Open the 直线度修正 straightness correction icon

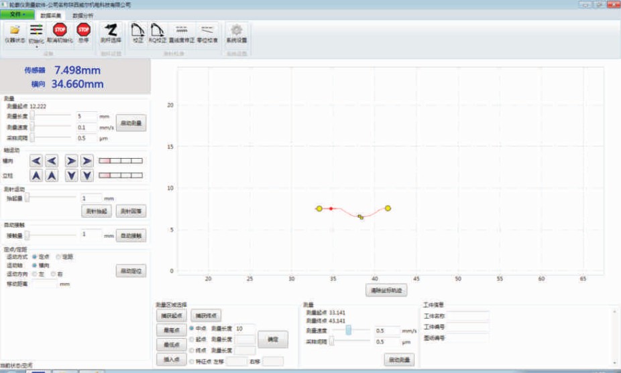[181, 31]
